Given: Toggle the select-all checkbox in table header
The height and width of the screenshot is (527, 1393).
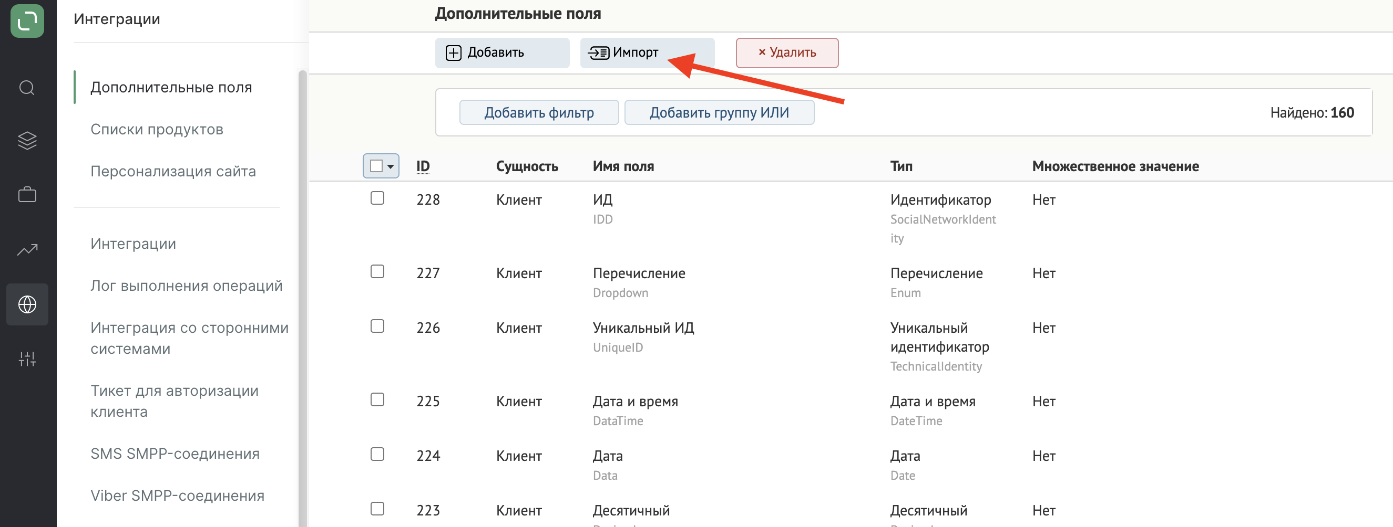Looking at the screenshot, I should (376, 166).
